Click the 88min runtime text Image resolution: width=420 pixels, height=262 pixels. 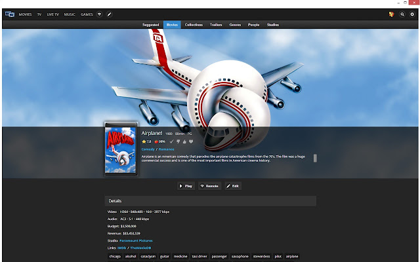tap(180, 134)
